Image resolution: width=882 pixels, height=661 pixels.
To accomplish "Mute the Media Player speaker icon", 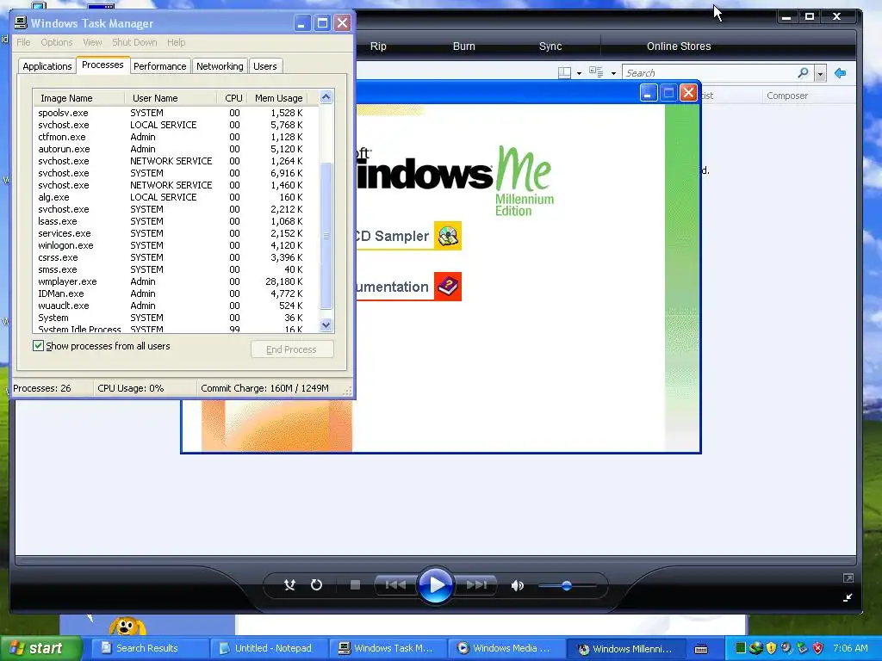I will coord(517,585).
